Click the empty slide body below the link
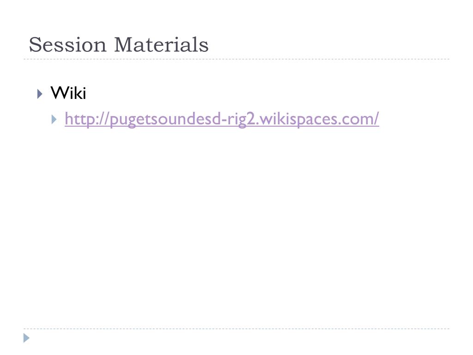Image resolution: width=473 pixels, height=355 pixels. coord(236,226)
